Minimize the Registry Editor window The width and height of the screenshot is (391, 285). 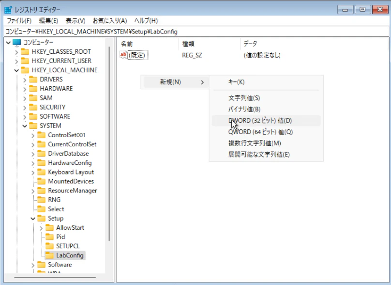click(345, 10)
